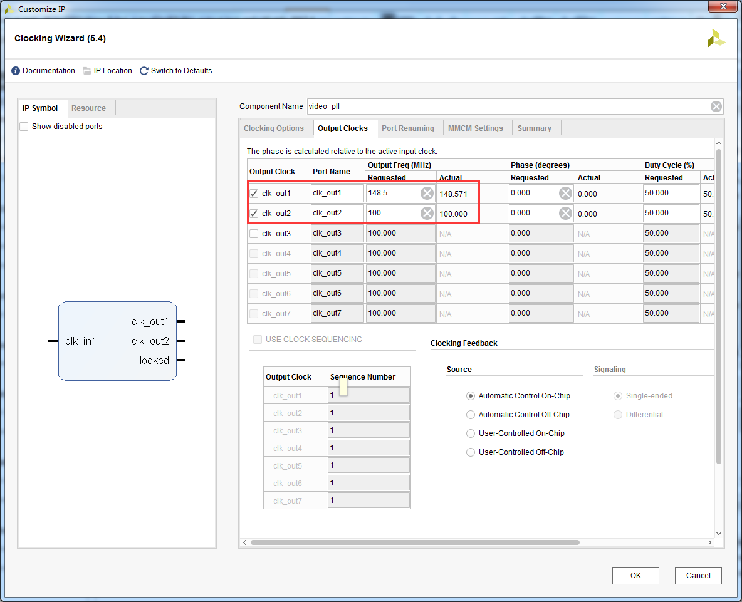Open the Summary tab
The width and height of the screenshot is (742, 602).
tap(535, 128)
